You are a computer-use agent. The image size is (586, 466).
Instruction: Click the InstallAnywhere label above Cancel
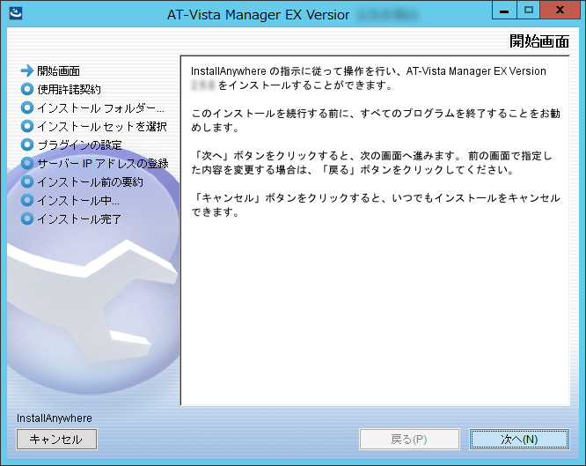(55, 418)
